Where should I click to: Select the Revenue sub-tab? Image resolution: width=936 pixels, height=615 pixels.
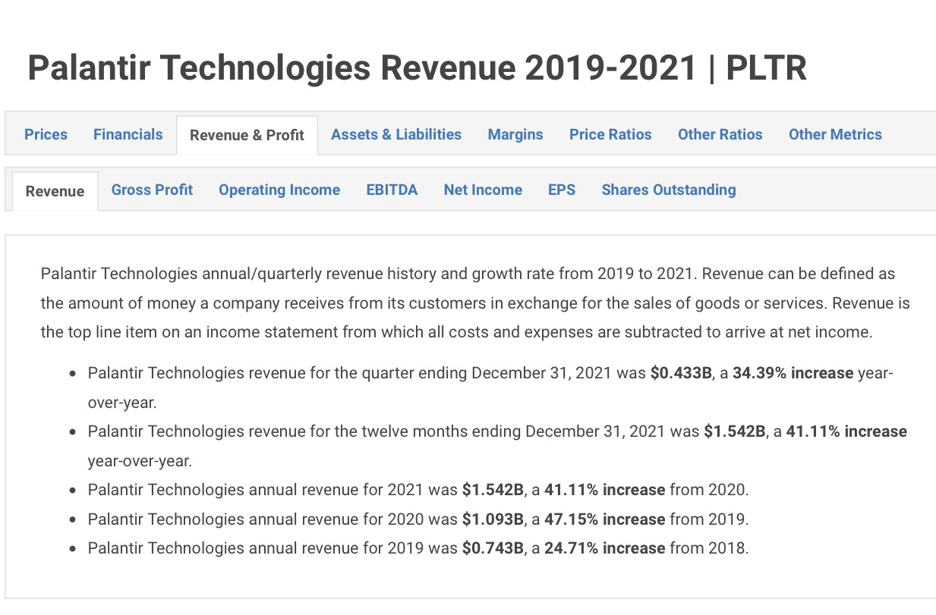point(55,191)
